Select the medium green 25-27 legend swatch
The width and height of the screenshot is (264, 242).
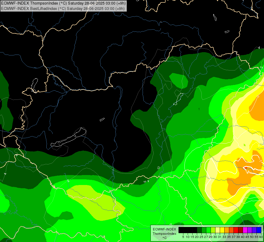(204, 230)
